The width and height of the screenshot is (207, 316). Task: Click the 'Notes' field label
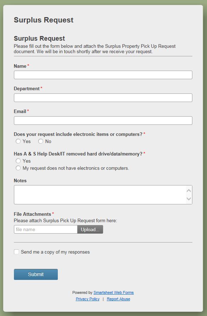click(x=20, y=180)
